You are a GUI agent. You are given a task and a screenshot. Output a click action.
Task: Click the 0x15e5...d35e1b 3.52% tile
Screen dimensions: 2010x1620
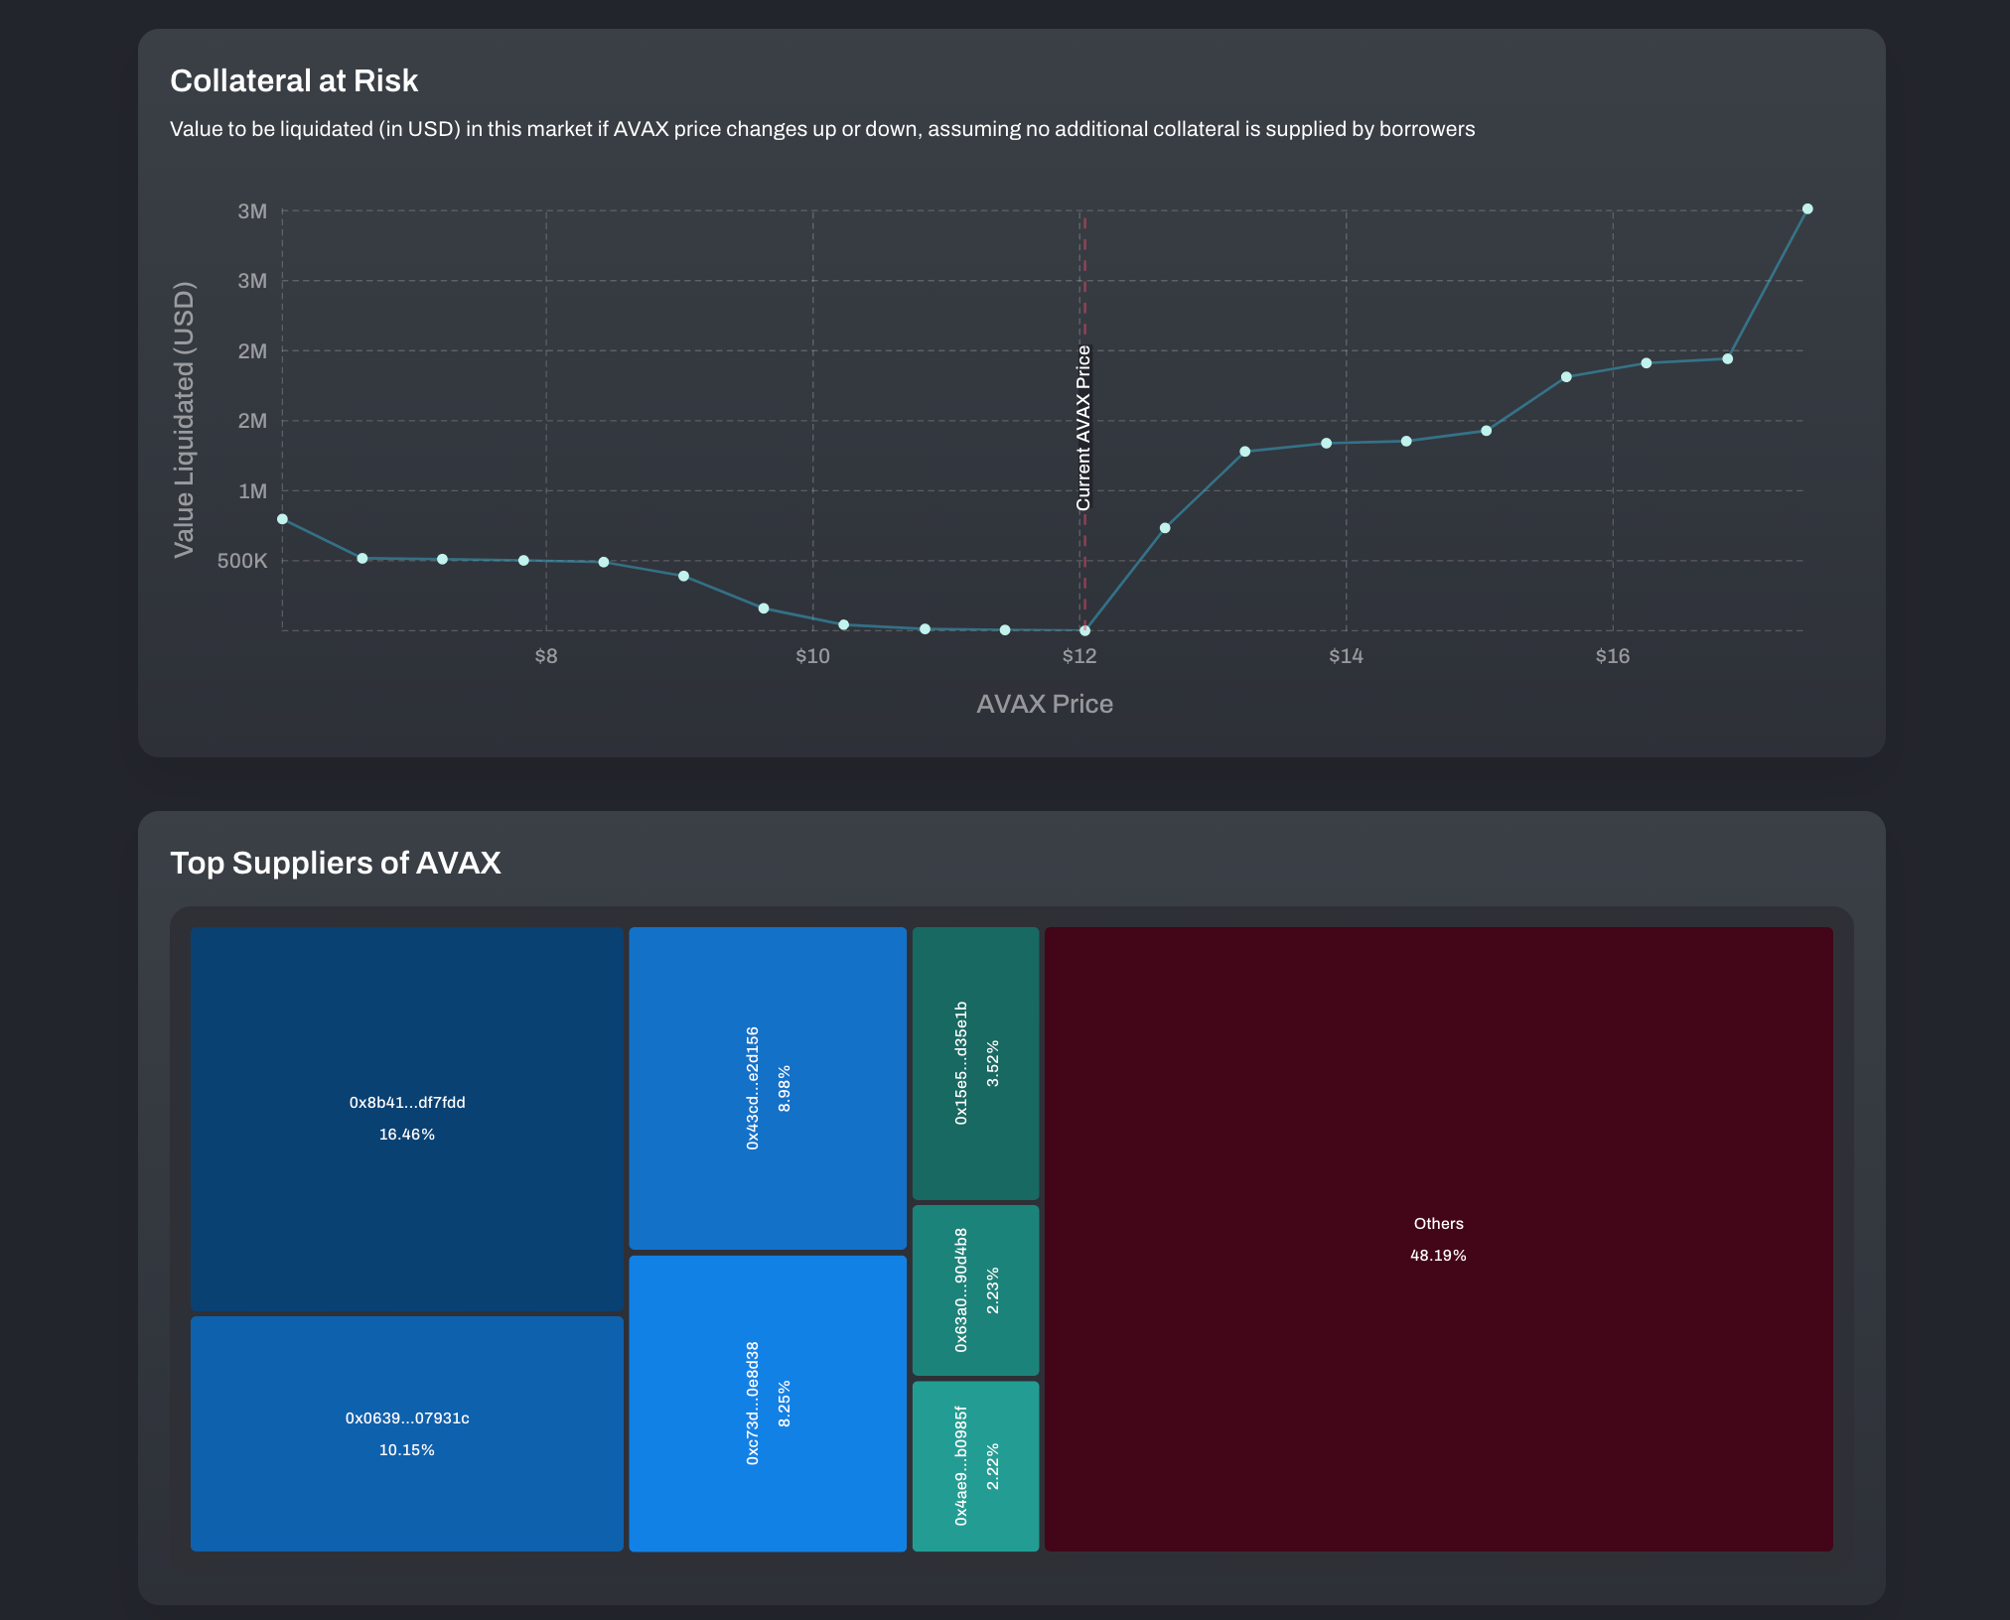pos(975,1062)
